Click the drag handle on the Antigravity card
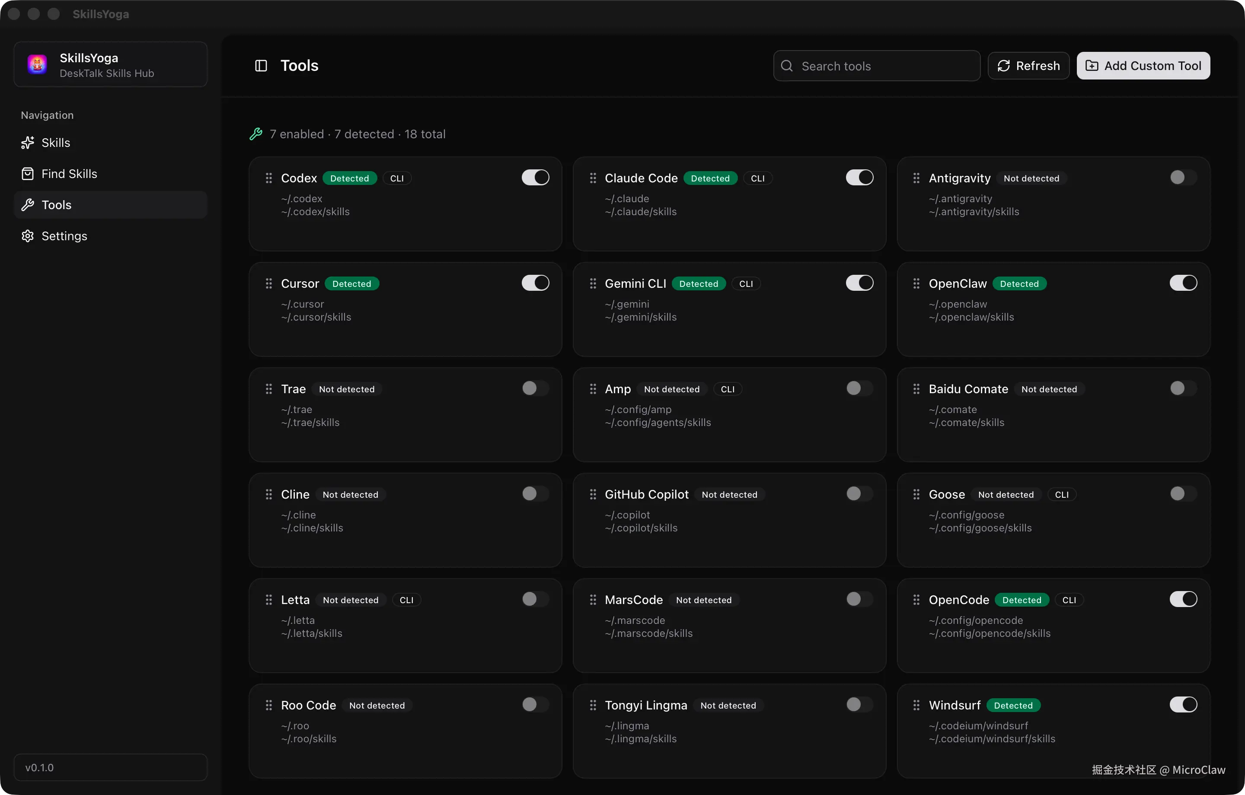Image resolution: width=1245 pixels, height=795 pixels. click(915, 178)
